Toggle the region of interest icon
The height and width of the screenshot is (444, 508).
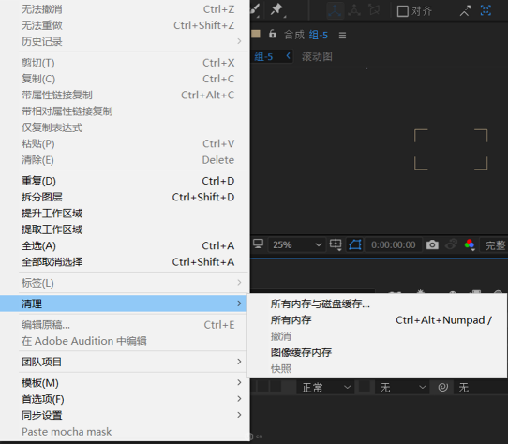point(336,244)
